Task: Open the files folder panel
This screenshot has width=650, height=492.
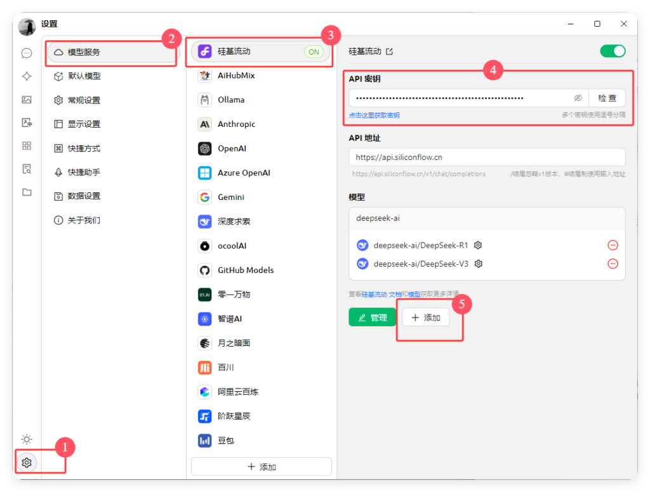Action: (27, 192)
